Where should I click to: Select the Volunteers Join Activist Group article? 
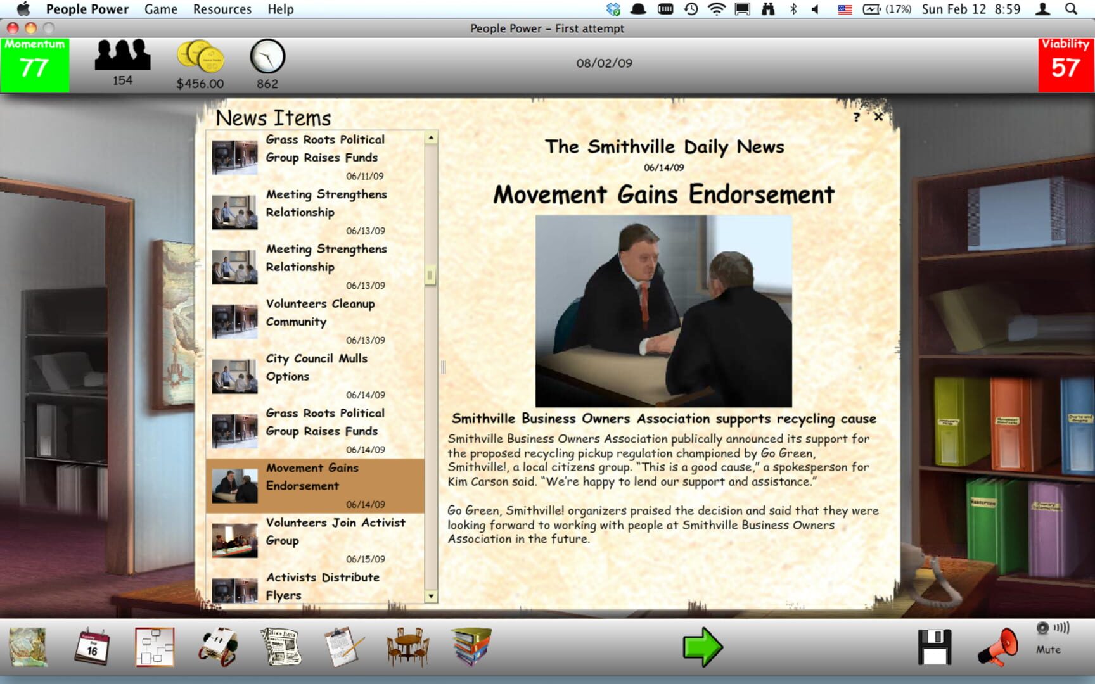pyautogui.click(x=335, y=531)
